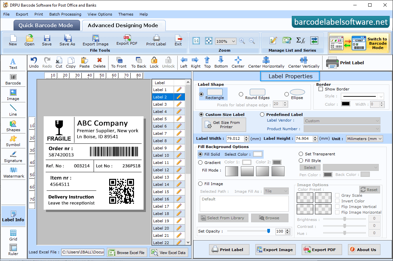This screenshot has height=261, width=393.
Task: Open the Batch Processing menu
Action: 65,14
